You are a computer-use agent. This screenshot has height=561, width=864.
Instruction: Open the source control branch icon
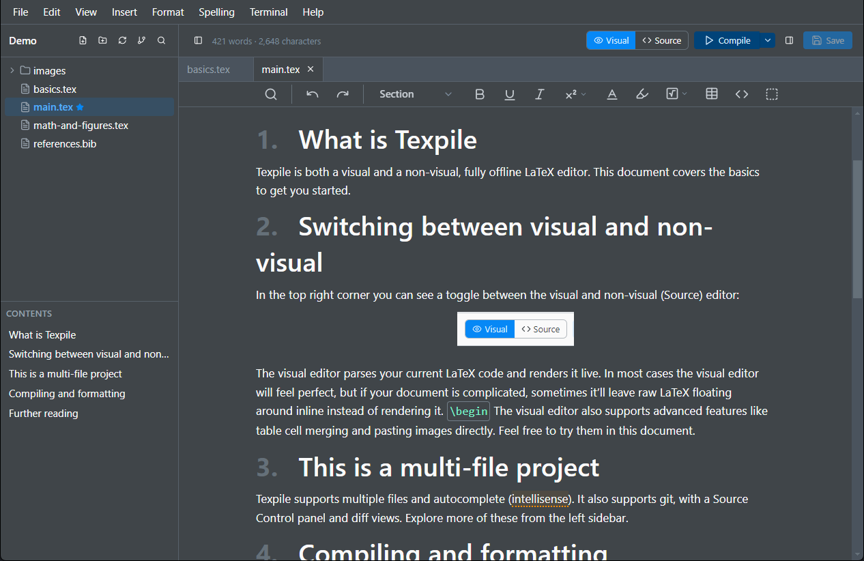point(141,41)
